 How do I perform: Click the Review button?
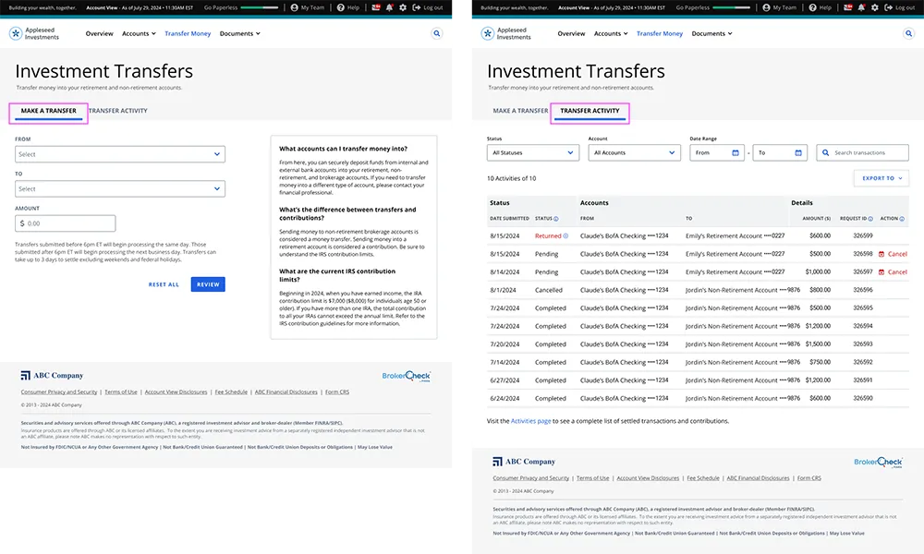[208, 284]
